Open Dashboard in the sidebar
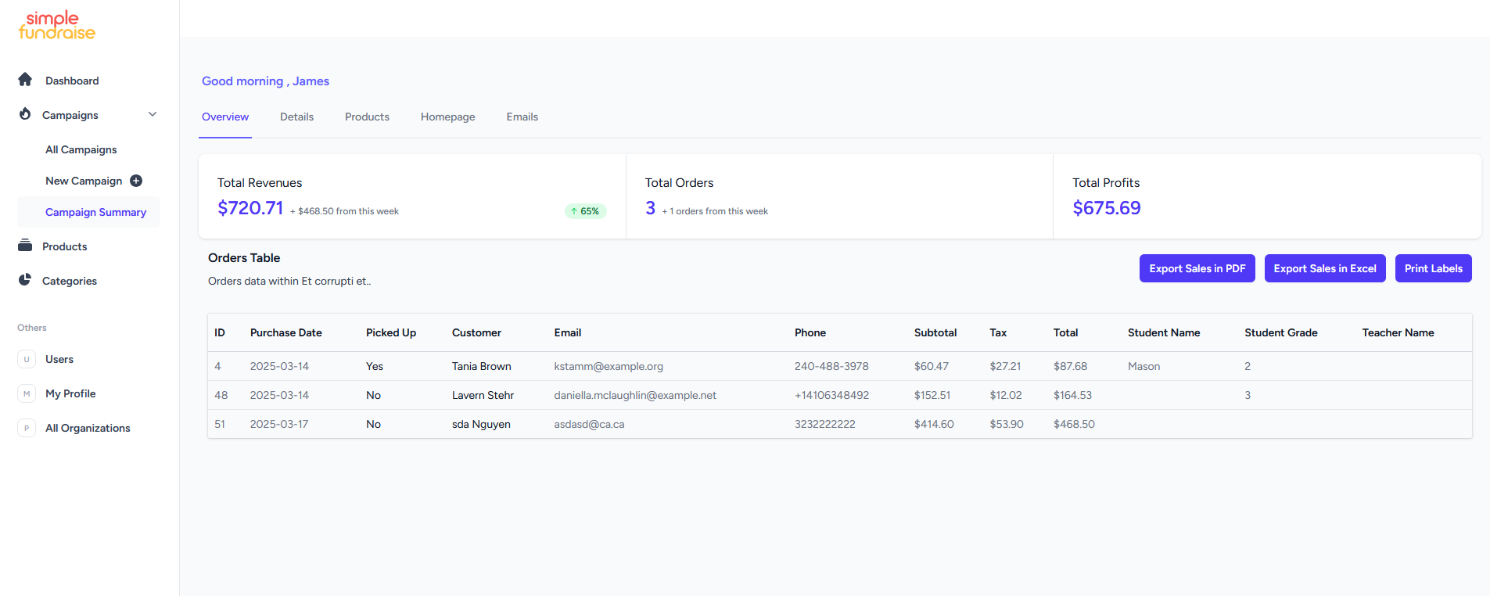This screenshot has height=596, width=1490. pyautogui.click(x=72, y=81)
